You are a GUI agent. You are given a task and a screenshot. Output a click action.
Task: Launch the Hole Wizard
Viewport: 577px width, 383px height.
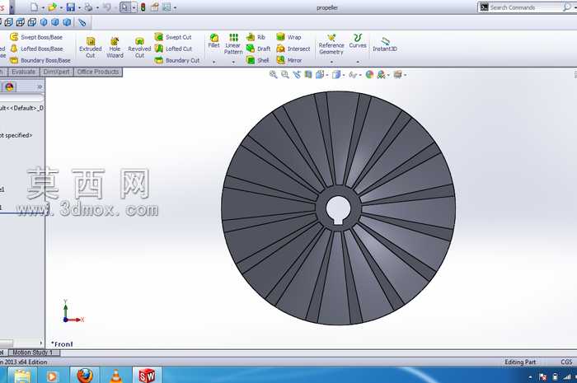[115, 48]
